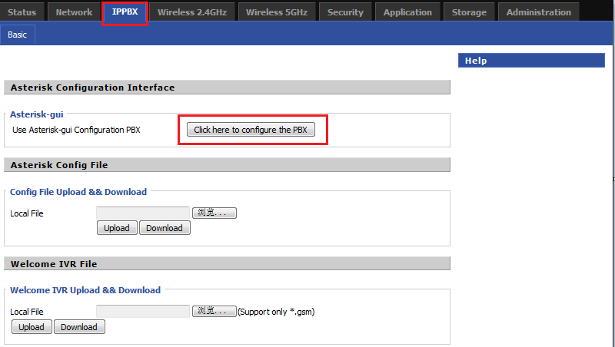Click the Use Asterisk-gui Configuration PBX text
The height and width of the screenshot is (347, 615).
tap(76, 130)
